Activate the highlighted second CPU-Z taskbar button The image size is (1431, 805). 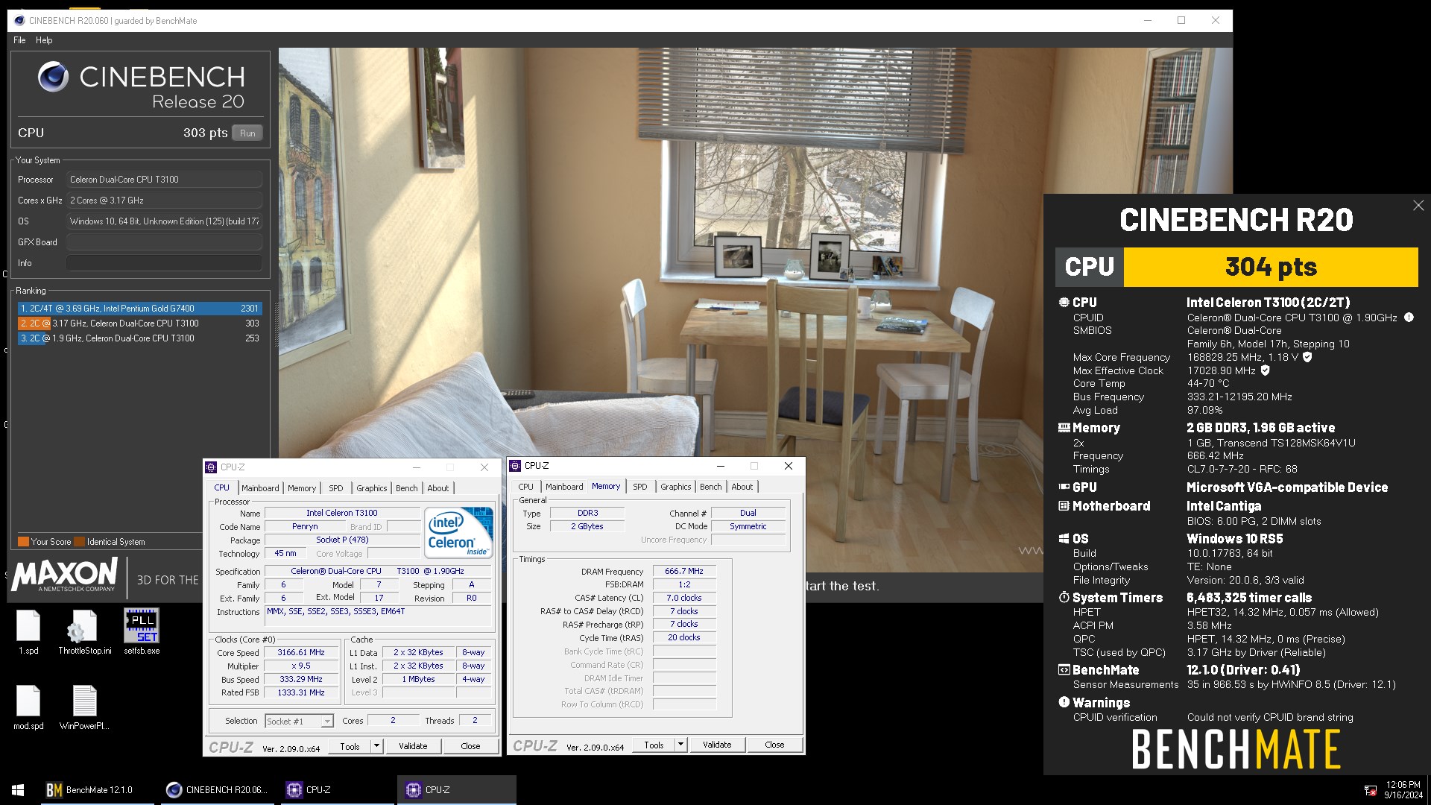point(457,790)
